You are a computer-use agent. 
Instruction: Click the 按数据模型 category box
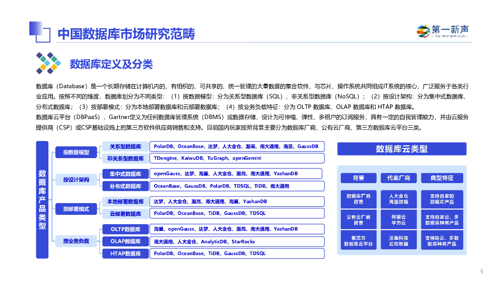tap(76, 152)
